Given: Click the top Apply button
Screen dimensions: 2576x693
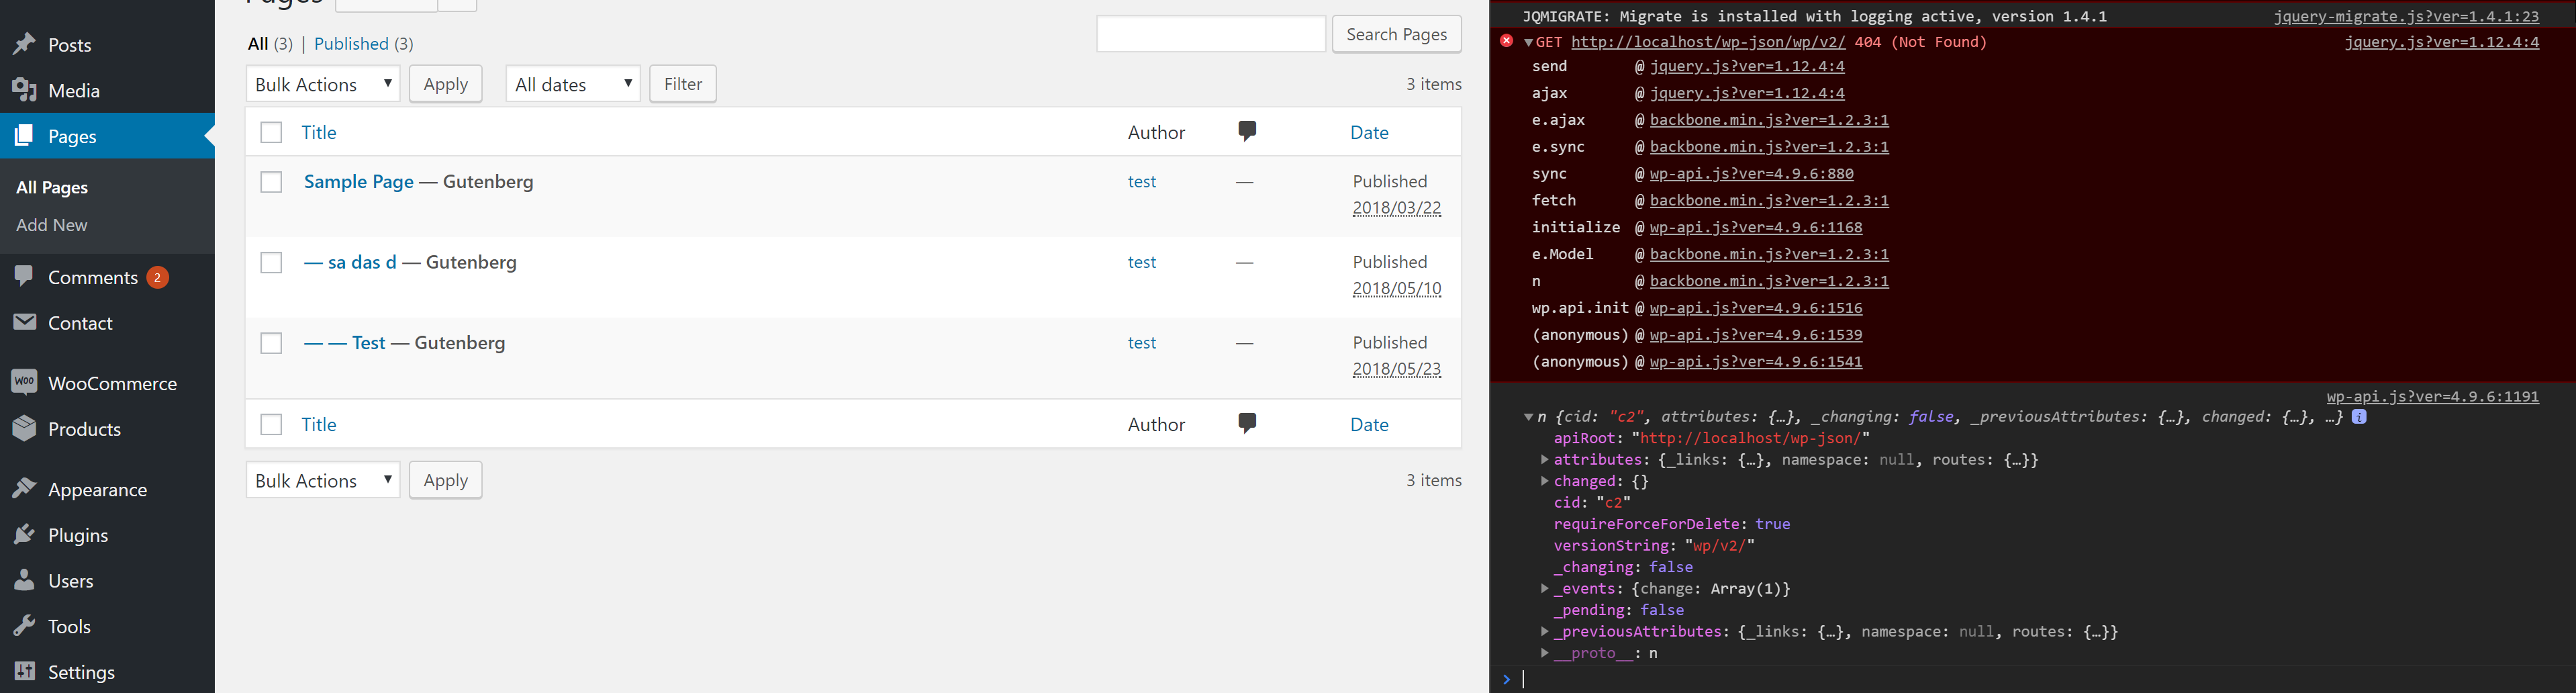Looking at the screenshot, I should click(x=446, y=84).
